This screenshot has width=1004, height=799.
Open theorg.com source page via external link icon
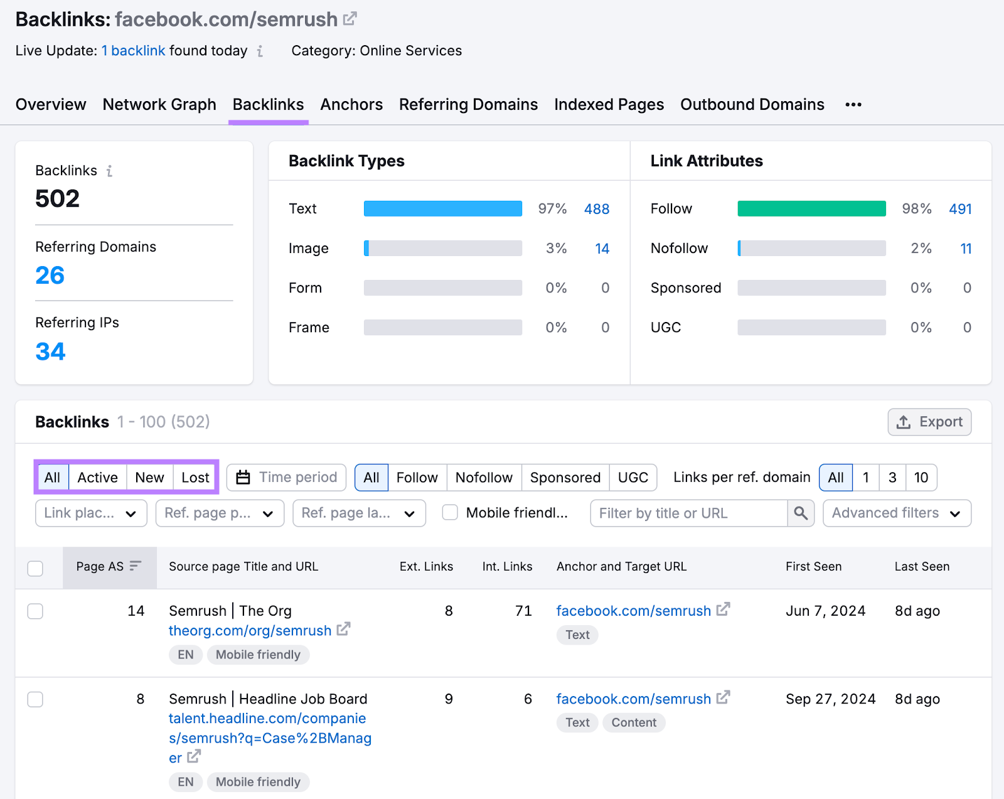click(x=343, y=630)
